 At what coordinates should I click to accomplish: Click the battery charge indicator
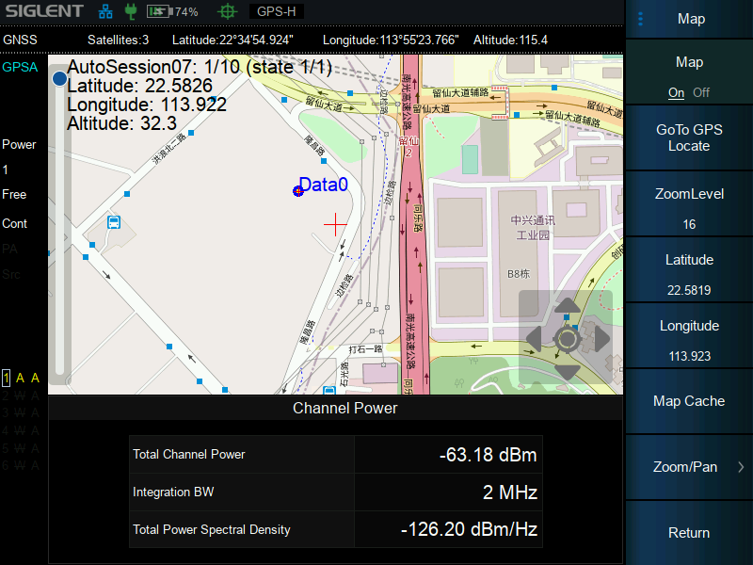tap(171, 12)
